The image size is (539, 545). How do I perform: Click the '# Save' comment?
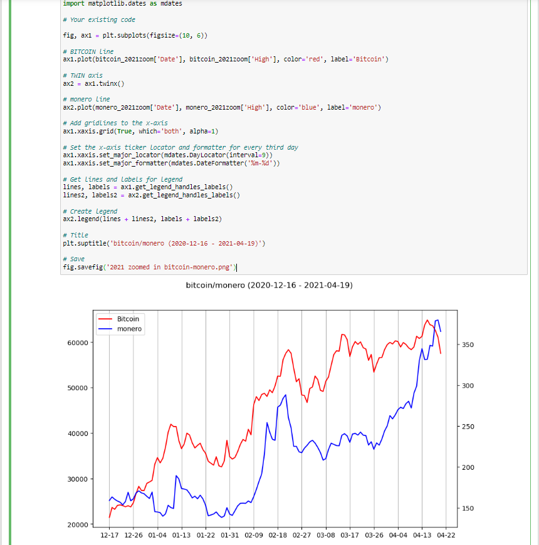point(74,259)
